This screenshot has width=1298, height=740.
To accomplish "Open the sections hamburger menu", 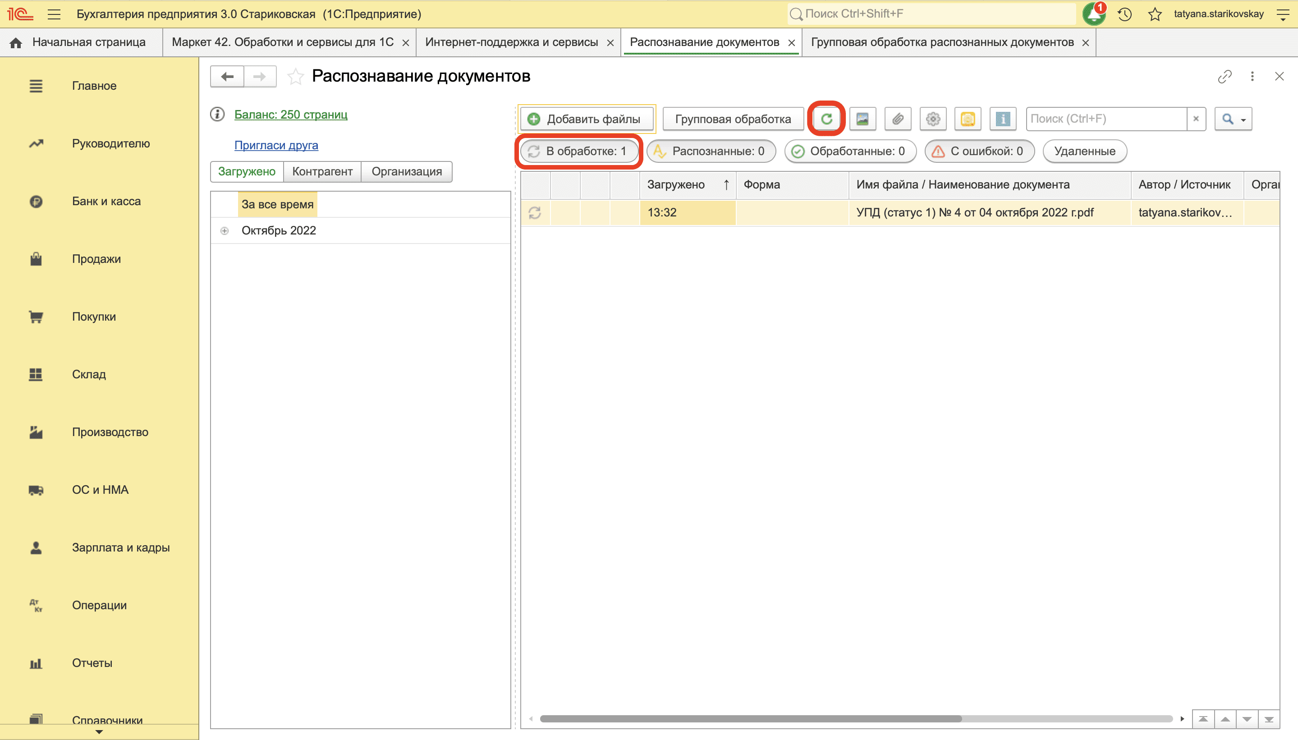I will pos(54,14).
